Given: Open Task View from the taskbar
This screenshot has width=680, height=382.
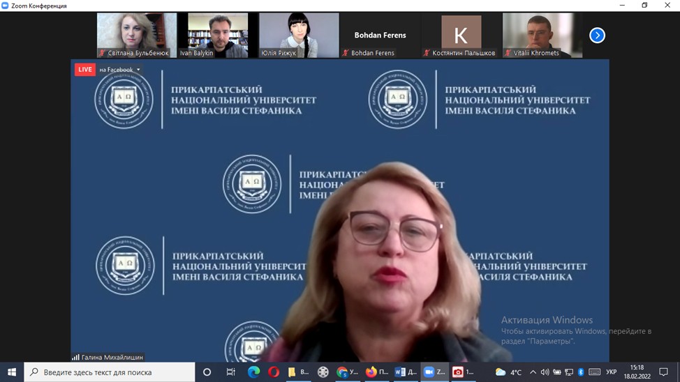Looking at the screenshot, I should pyautogui.click(x=230, y=372).
